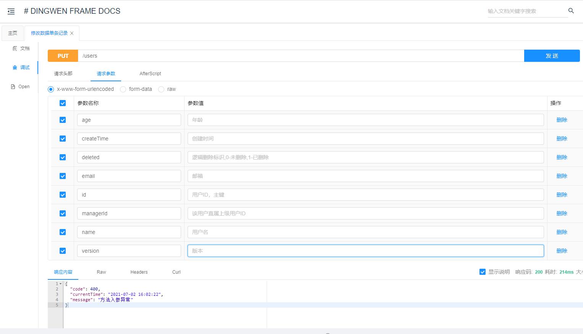Select the form-data radio option
The width and height of the screenshot is (583, 334).
[123, 89]
